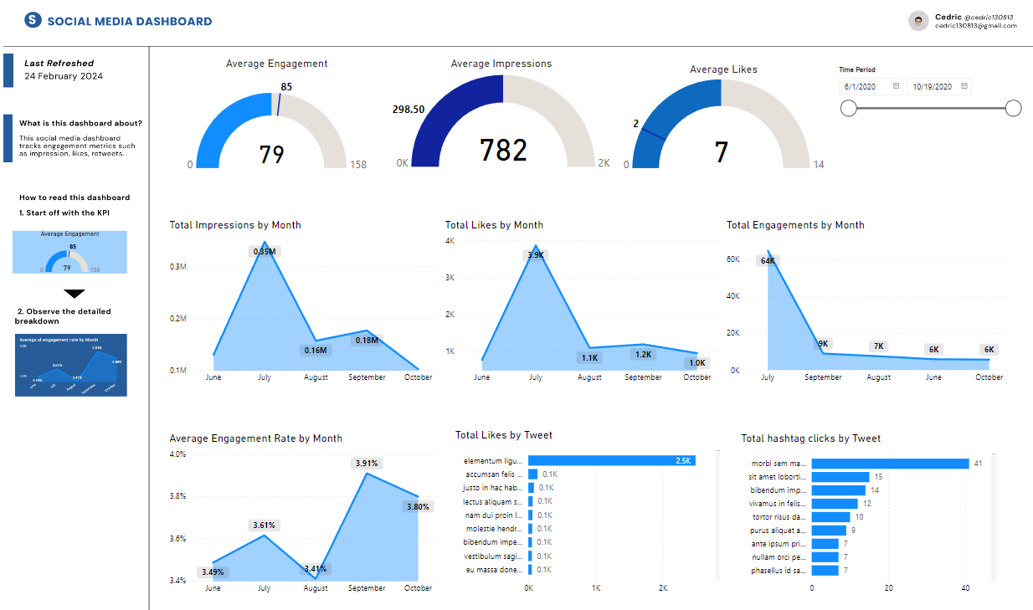Click the dashboard S logo icon
The height and width of the screenshot is (610, 1033).
(x=33, y=20)
